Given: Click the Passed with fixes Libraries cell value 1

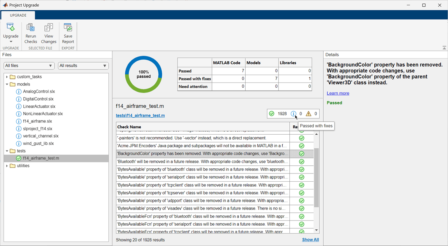Looking at the screenshot, I should 295,78.
